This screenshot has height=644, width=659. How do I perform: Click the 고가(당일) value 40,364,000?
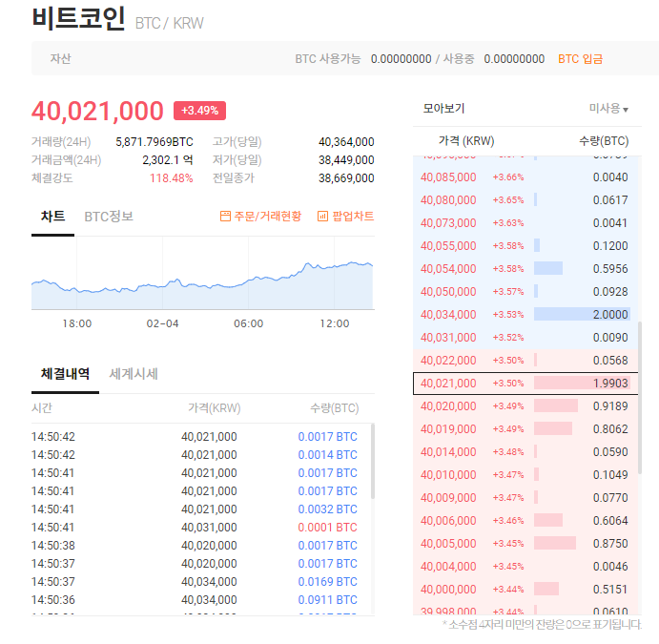(x=346, y=141)
